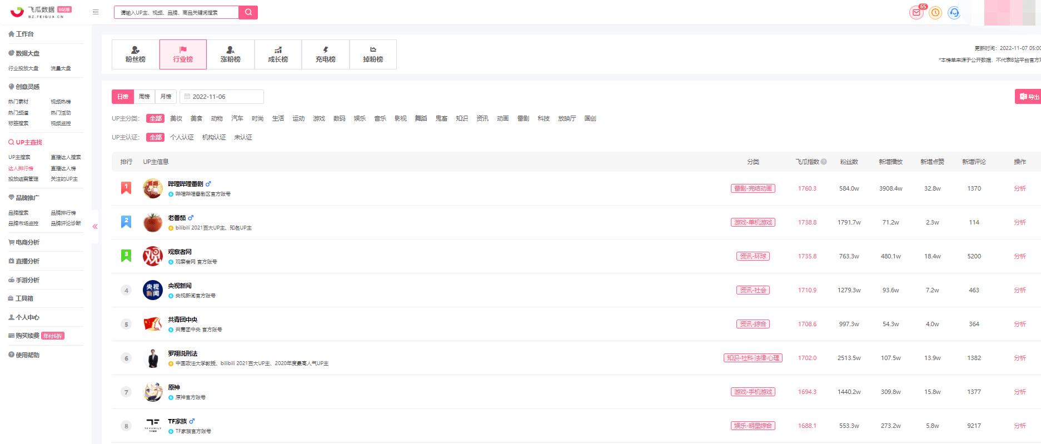The image size is (1041, 444).
Task: Switch to 月榜 monthly ranking
Action: pyautogui.click(x=166, y=97)
